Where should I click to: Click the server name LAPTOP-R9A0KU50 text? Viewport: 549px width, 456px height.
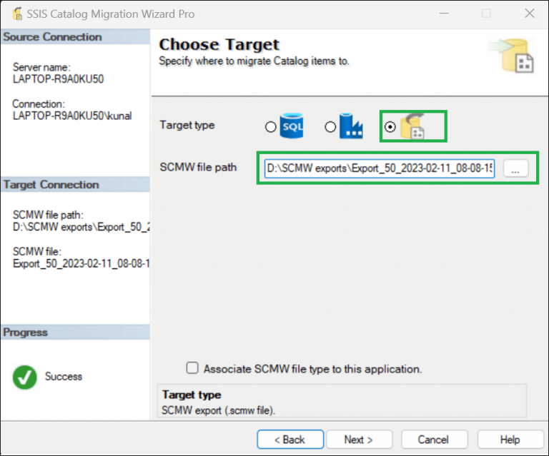[58, 79]
